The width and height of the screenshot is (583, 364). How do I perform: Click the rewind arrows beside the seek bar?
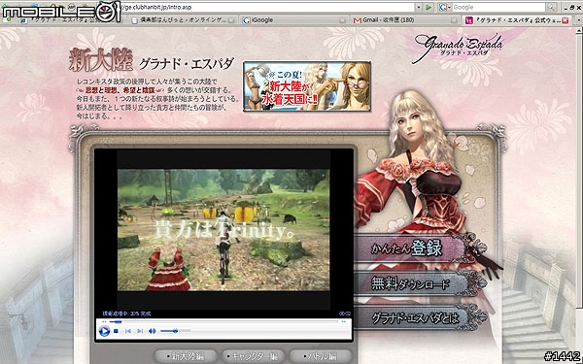[104, 321]
